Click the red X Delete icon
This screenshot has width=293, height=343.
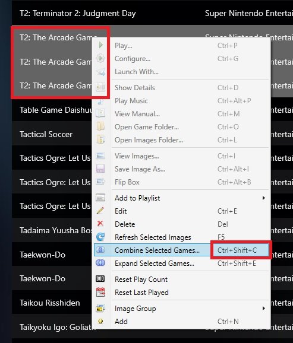click(x=100, y=224)
